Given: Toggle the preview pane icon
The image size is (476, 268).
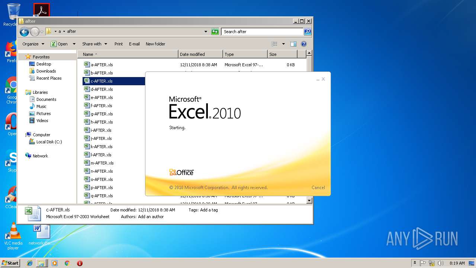Looking at the screenshot, I should tap(293, 44).
